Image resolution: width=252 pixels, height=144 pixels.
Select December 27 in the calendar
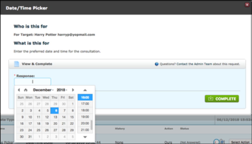tap(54, 130)
